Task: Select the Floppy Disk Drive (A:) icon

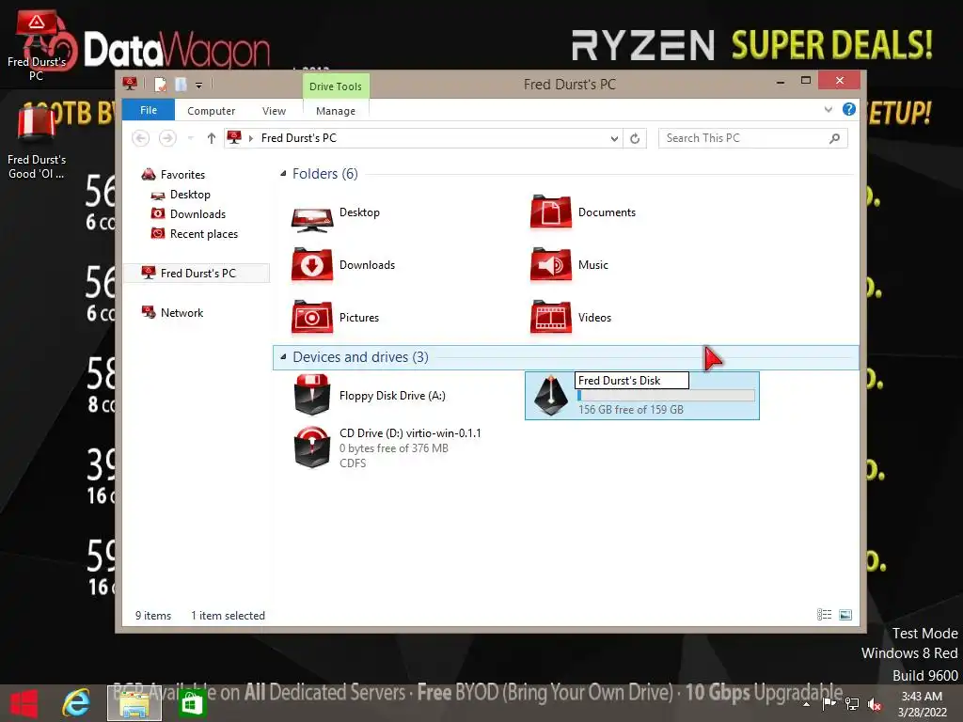Action: pos(312,396)
